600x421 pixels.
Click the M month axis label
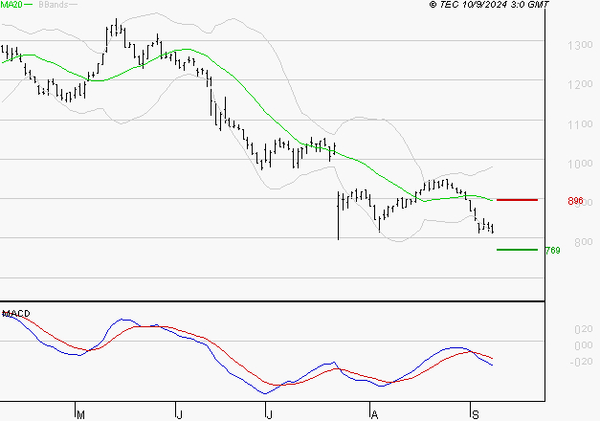tap(80, 415)
